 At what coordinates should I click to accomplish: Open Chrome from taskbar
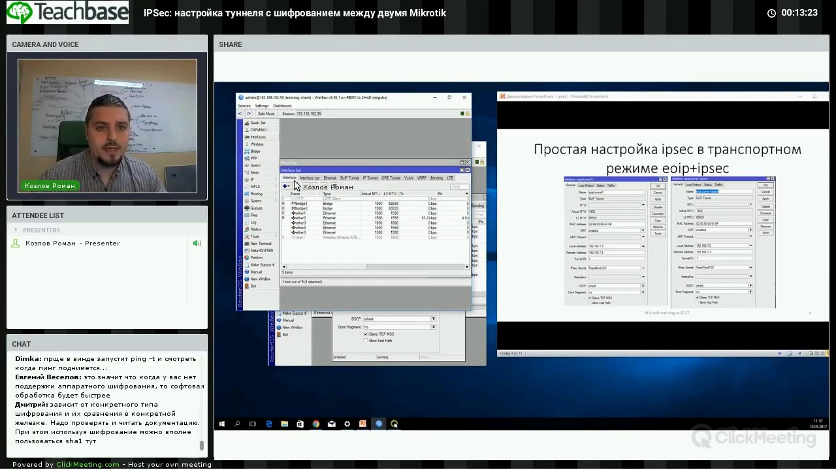tap(316, 424)
